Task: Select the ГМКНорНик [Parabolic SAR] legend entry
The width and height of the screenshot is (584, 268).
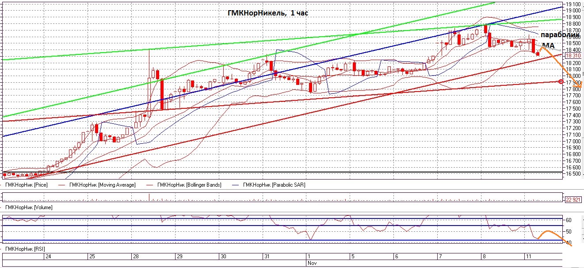Action: (x=274, y=184)
